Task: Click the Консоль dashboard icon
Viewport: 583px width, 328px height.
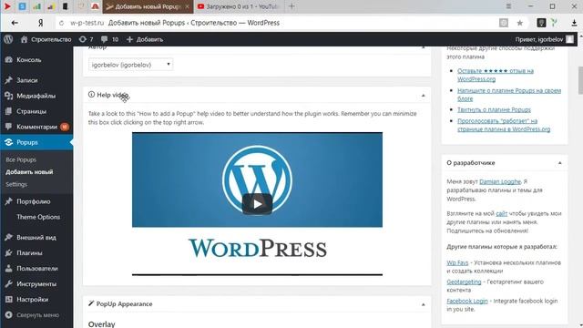Action: pyautogui.click(x=8, y=59)
